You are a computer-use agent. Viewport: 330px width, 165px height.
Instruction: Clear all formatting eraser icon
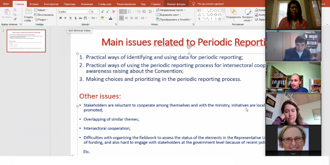coord(114,12)
